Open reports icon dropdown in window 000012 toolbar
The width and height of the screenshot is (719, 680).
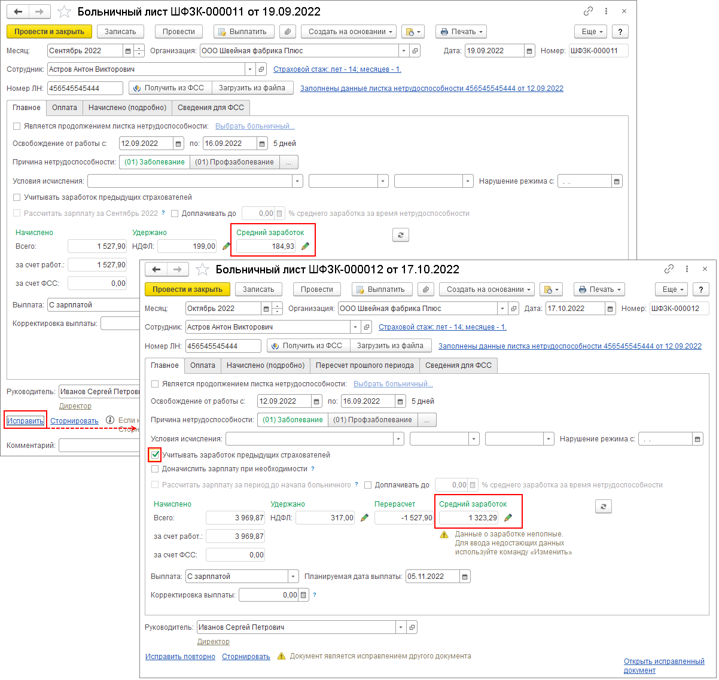550,289
